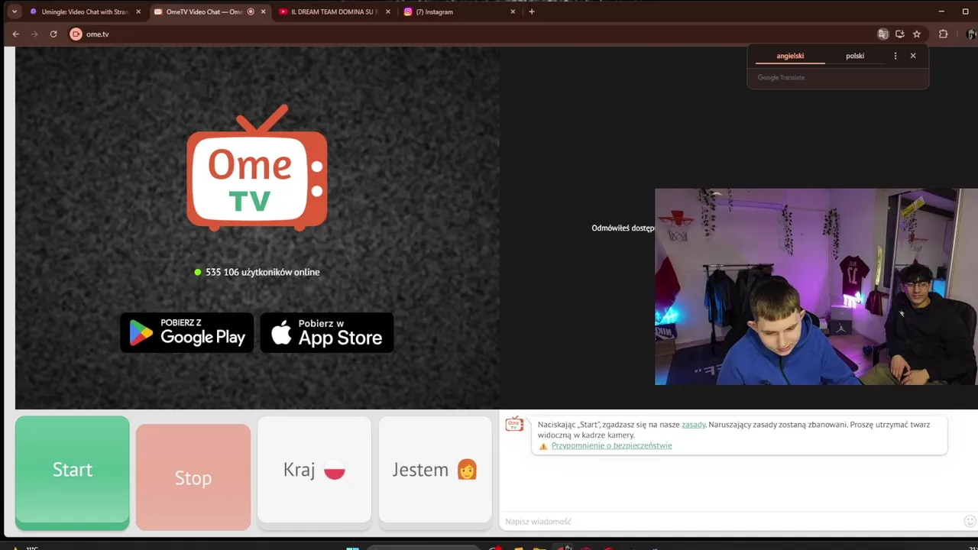Close the Instagram tab
Image resolution: width=978 pixels, height=550 pixels.
[x=513, y=11]
